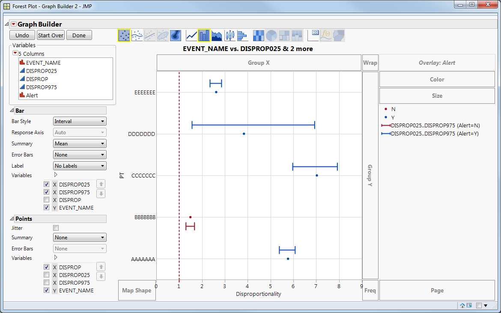Select the Smoother element icon
This screenshot has width=501, height=313.
coord(137,35)
